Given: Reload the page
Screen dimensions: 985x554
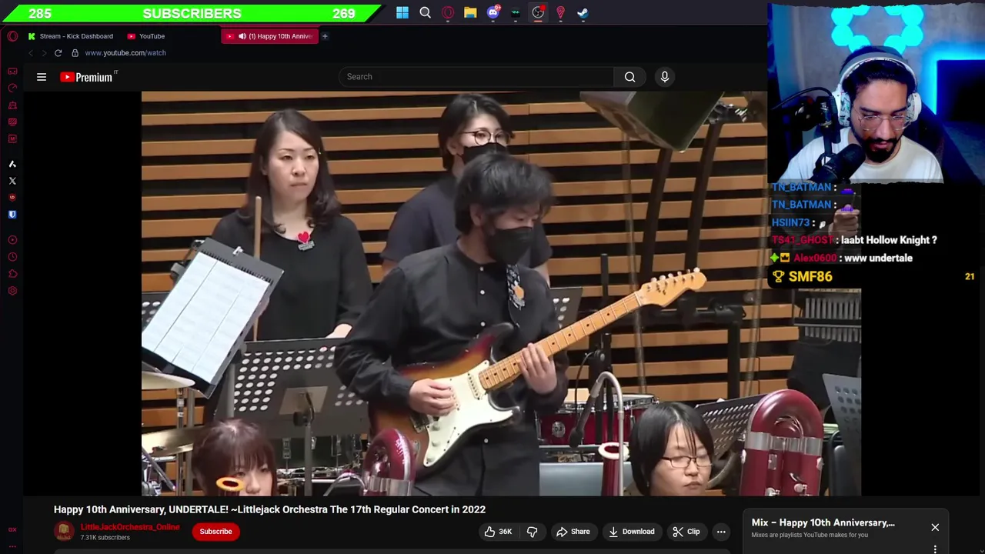Looking at the screenshot, I should [x=58, y=53].
